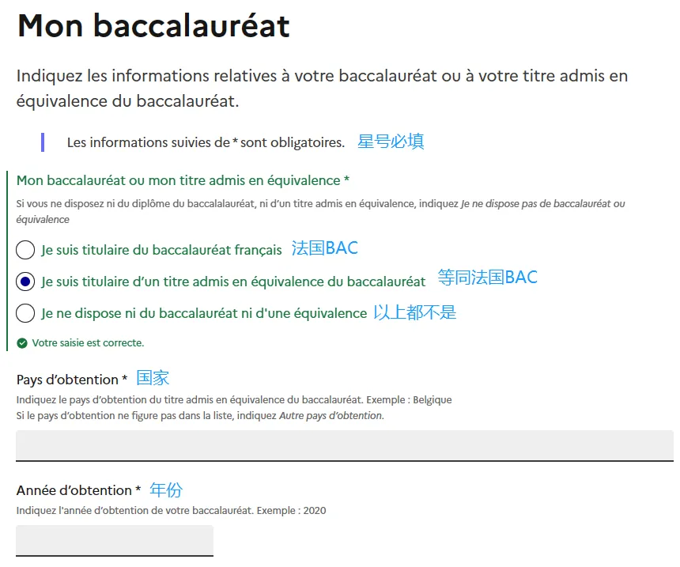Click the blue '等同法国BAC' annotation
The image size is (680, 567).
pyautogui.click(x=487, y=278)
